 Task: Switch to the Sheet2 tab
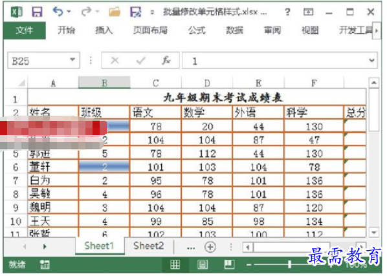pyautogui.click(x=149, y=246)
